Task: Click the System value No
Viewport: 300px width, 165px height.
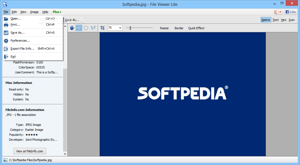Action: [27, 99]
